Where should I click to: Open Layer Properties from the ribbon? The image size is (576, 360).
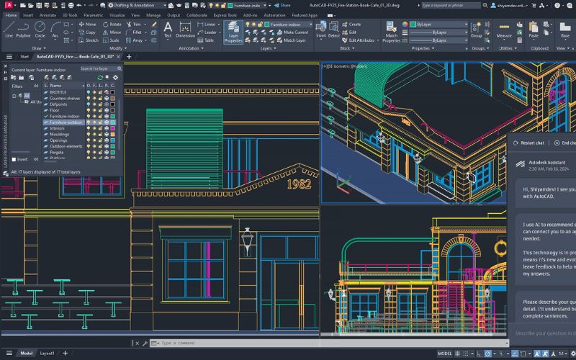[x=233, y=30]
